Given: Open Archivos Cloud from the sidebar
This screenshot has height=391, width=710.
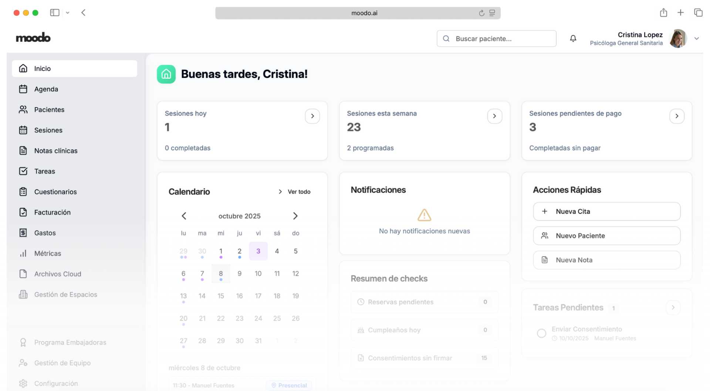Looking at the screenshot, I should click(x=58, y=273).
